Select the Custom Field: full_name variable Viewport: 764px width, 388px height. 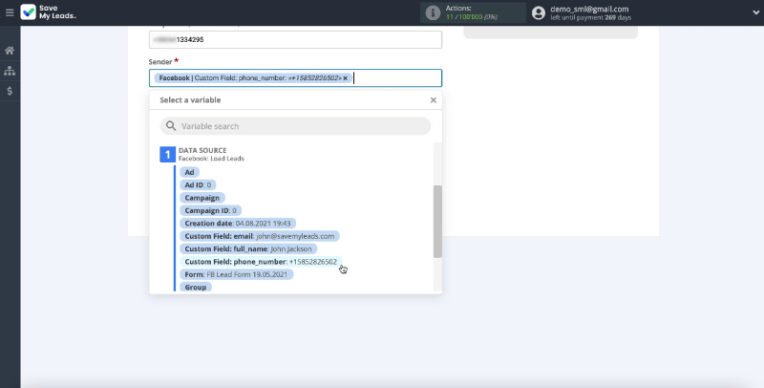point(248,248)
